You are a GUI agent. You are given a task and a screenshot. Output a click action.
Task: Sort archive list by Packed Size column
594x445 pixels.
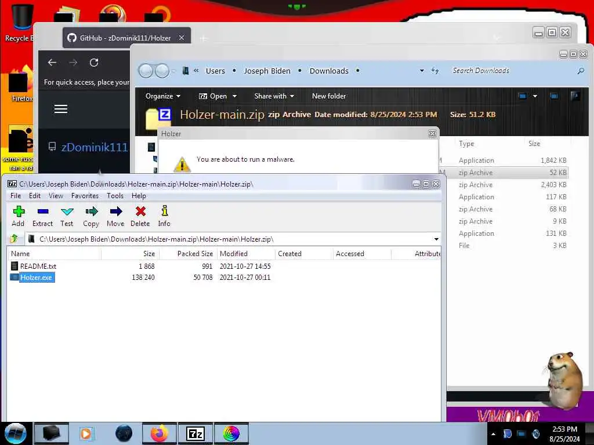[188, 254]
